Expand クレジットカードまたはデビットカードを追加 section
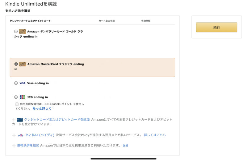247x161 pixels. (x=57, y=119)
